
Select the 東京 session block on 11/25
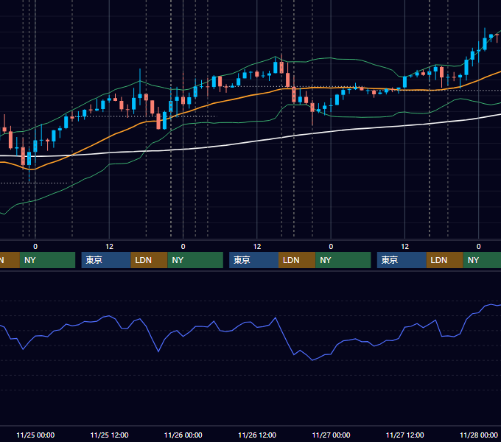pos(106,260)
